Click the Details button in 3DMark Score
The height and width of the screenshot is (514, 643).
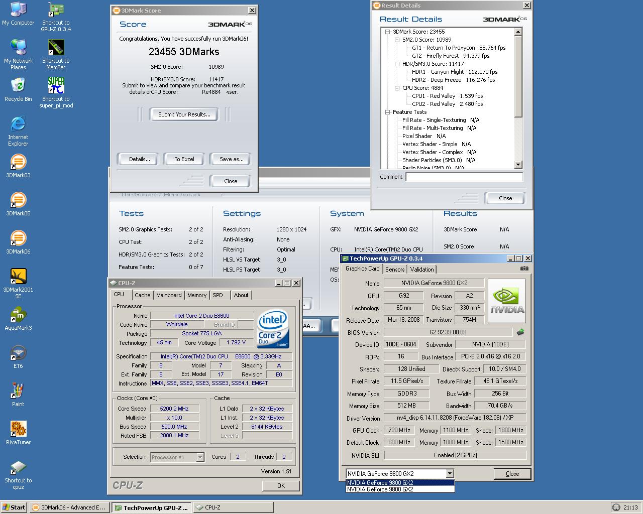tap(139, 159)
